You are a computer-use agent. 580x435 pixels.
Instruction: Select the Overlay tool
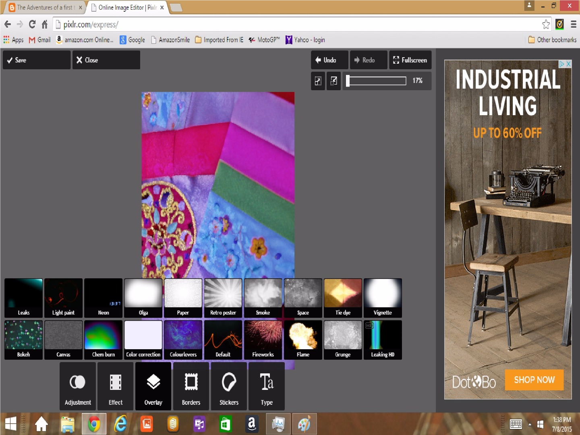[x=153, y=386]
